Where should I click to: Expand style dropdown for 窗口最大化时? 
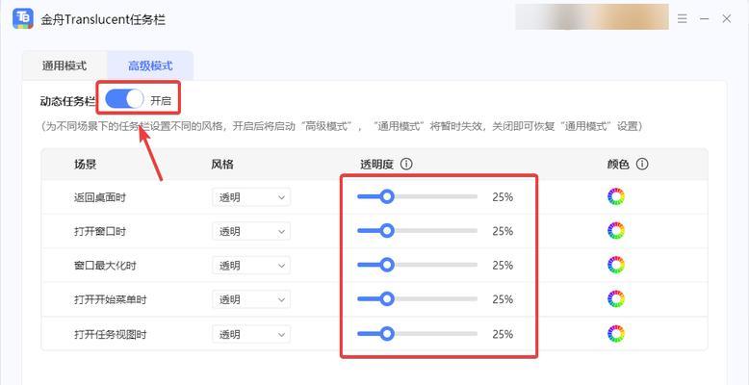pos(251,265)
